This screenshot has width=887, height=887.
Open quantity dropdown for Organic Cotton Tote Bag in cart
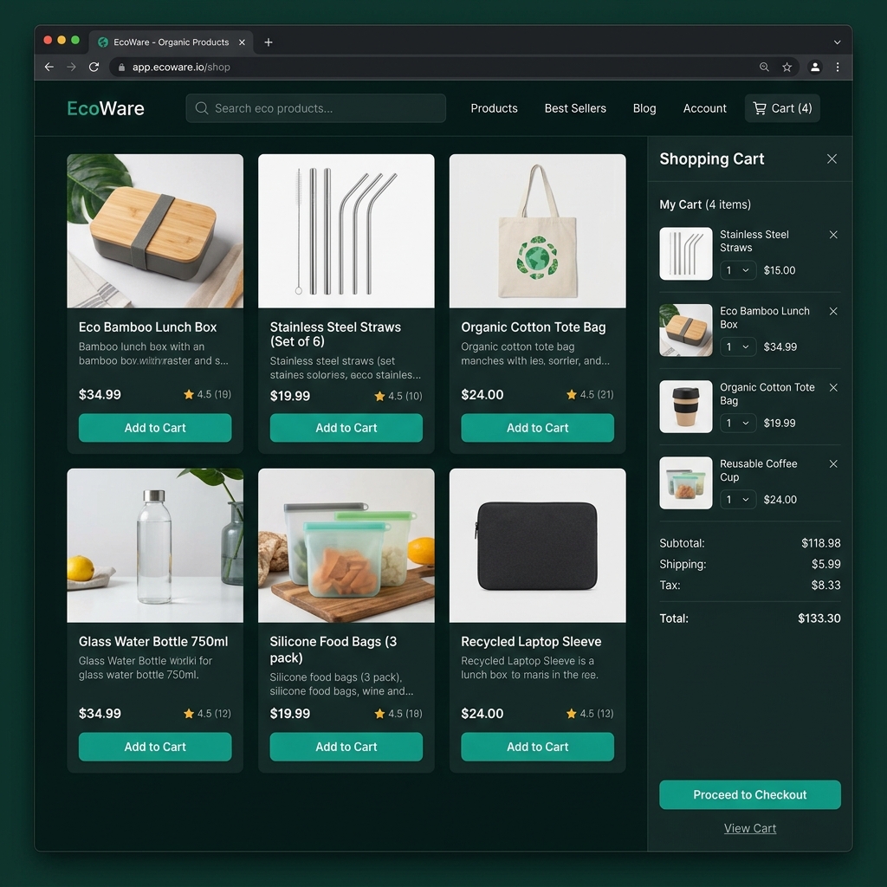[x=738, y=423]
